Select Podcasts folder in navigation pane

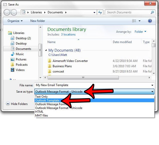point(22,65)
